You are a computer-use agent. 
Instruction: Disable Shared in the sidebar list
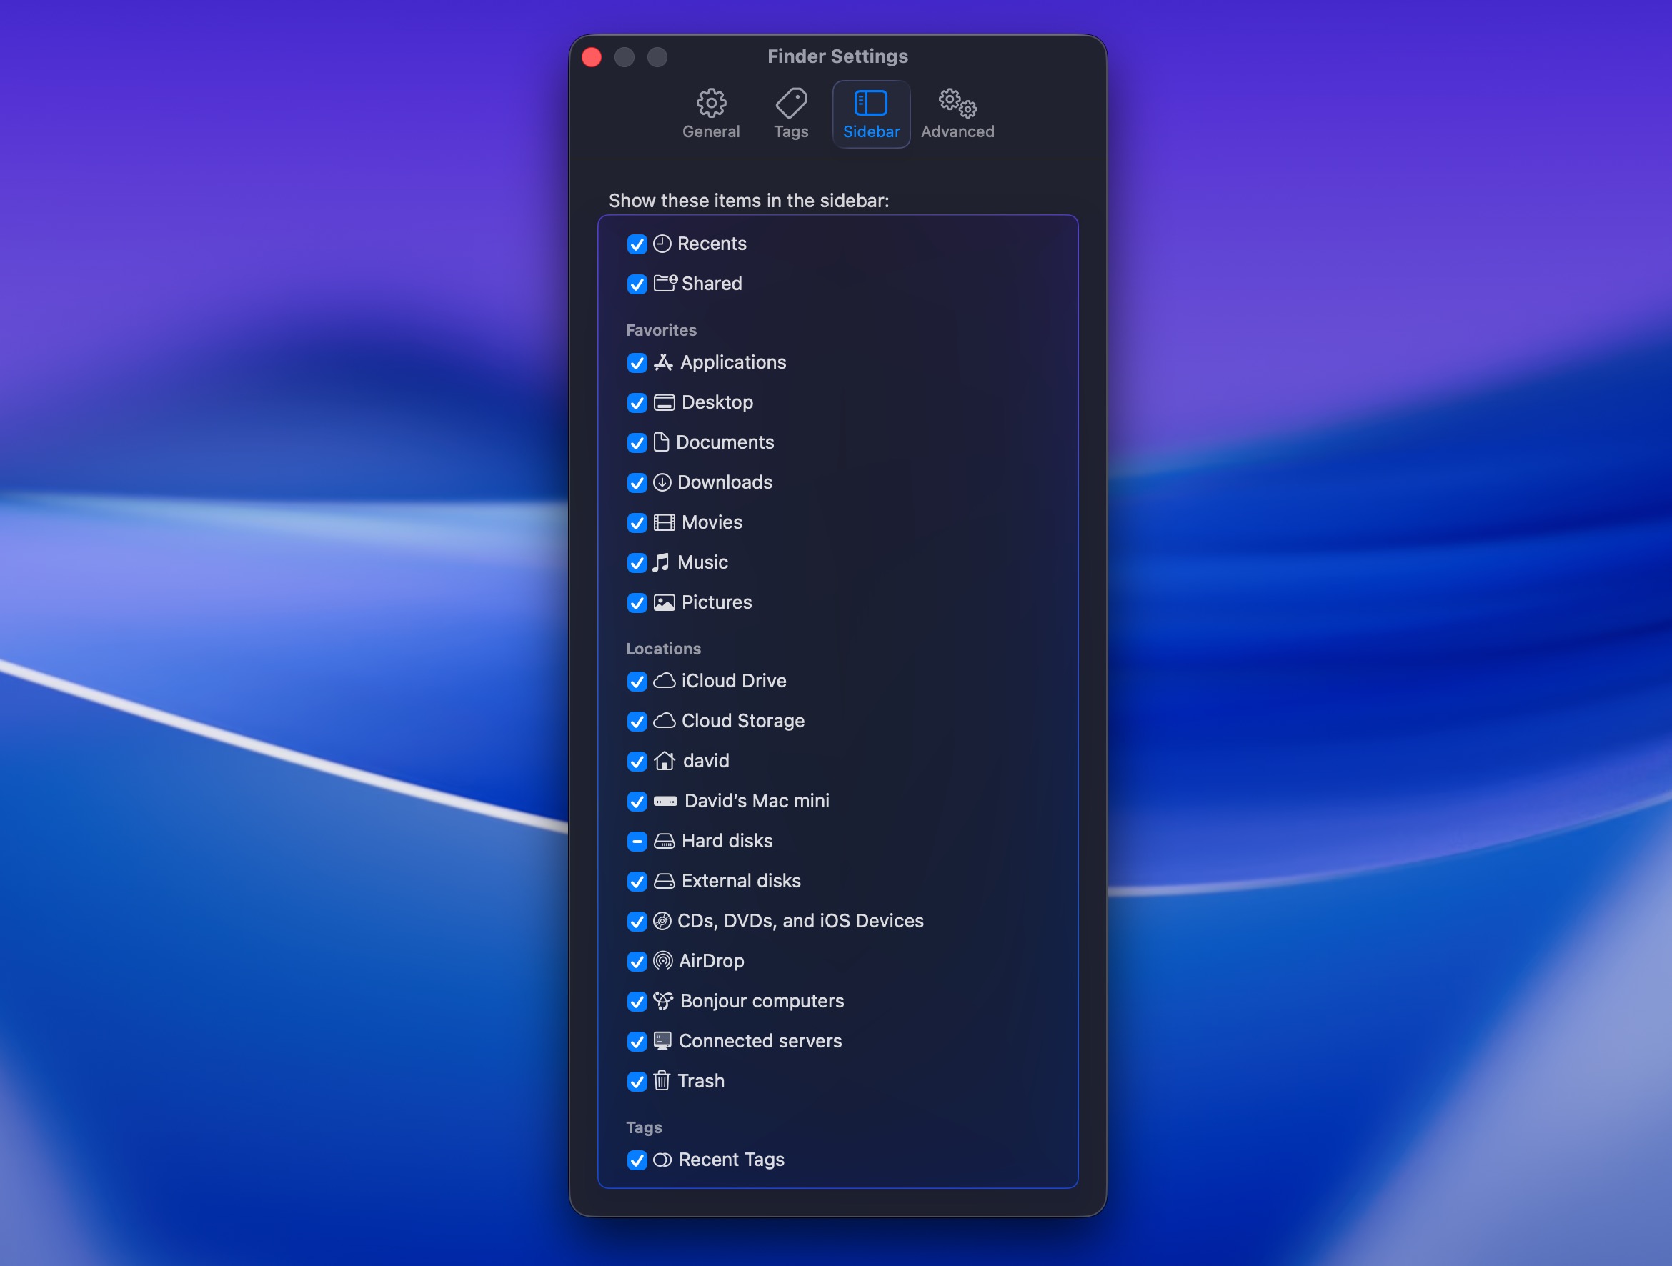[637, 285]
